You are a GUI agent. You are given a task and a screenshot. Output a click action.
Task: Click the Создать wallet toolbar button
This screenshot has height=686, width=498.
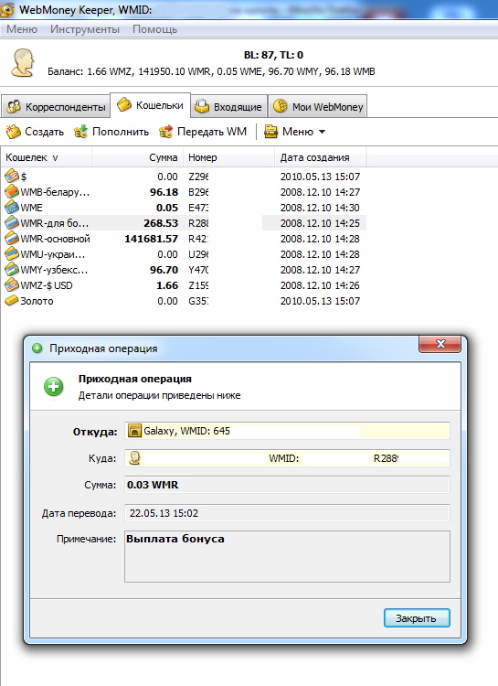click(35, 132)
